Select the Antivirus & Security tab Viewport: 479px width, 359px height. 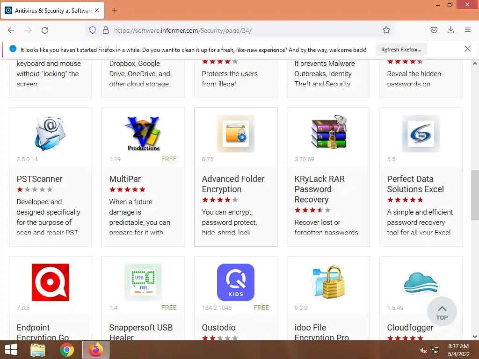(x=53, y=10)
